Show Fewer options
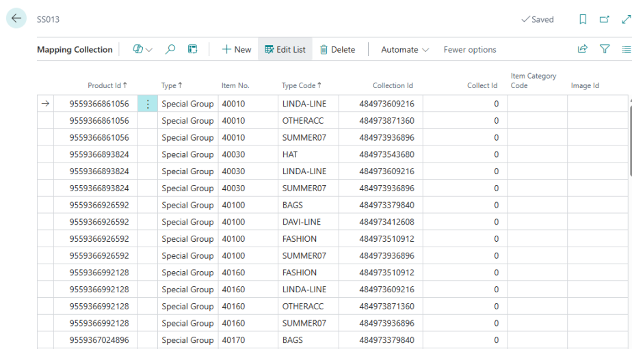 coord(470,49)
